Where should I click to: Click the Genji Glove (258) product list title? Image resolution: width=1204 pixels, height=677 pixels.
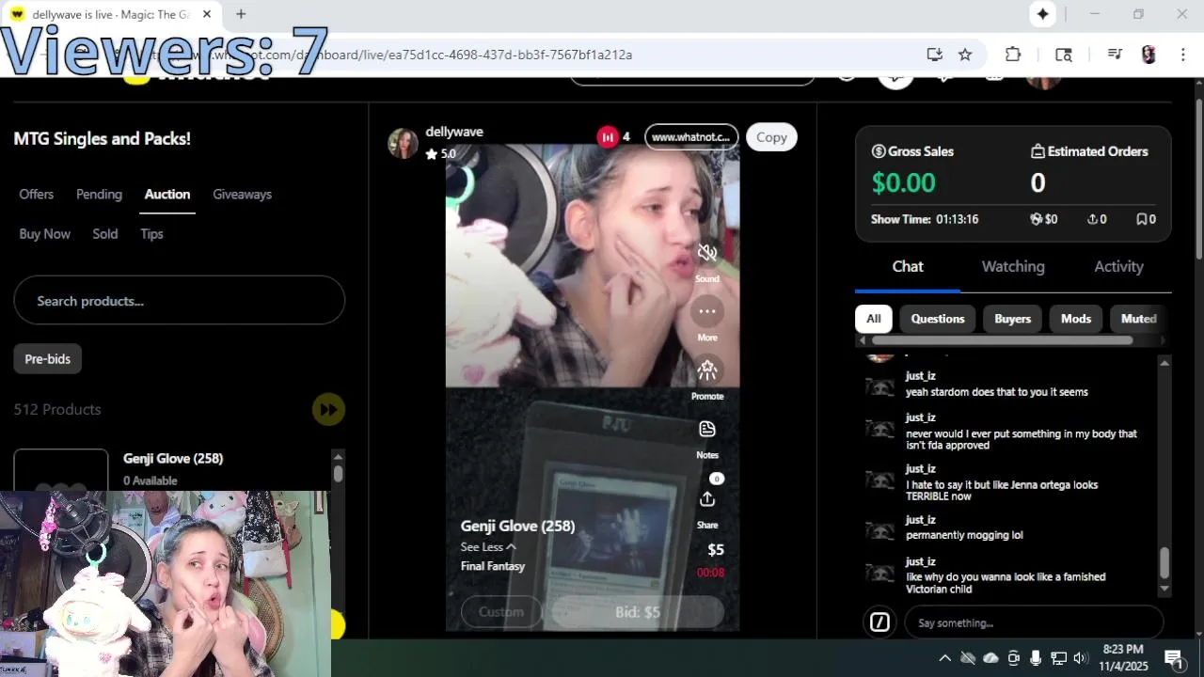173,459
